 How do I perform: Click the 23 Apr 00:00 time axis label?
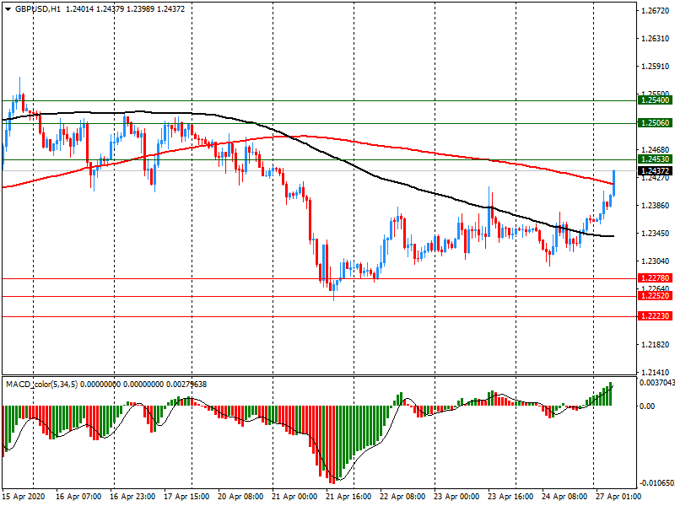click(x=456, y=497)
